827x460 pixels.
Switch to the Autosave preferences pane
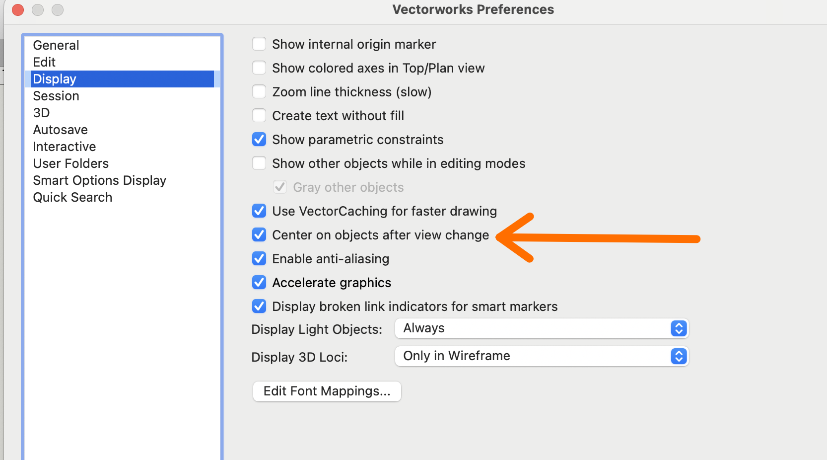click(x=61, y=130)
